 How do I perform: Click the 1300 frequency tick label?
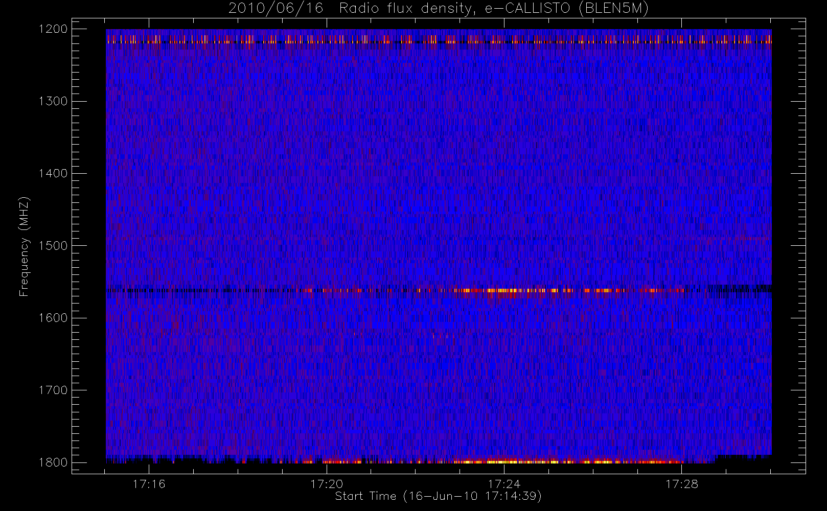pos(53,101)
